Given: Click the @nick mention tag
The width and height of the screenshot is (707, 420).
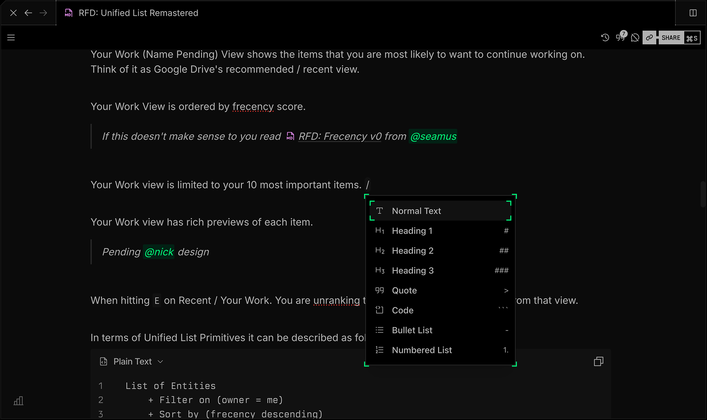Looking at the screenshot, I should [159, 252].
